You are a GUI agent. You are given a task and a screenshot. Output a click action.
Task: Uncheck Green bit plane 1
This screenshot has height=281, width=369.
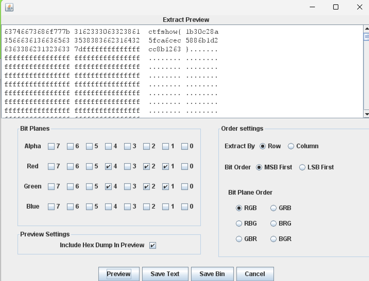pyautogui.click(x=166, y=187)
